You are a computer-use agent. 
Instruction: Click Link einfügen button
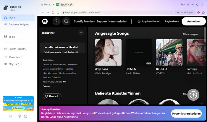[185, 12]
